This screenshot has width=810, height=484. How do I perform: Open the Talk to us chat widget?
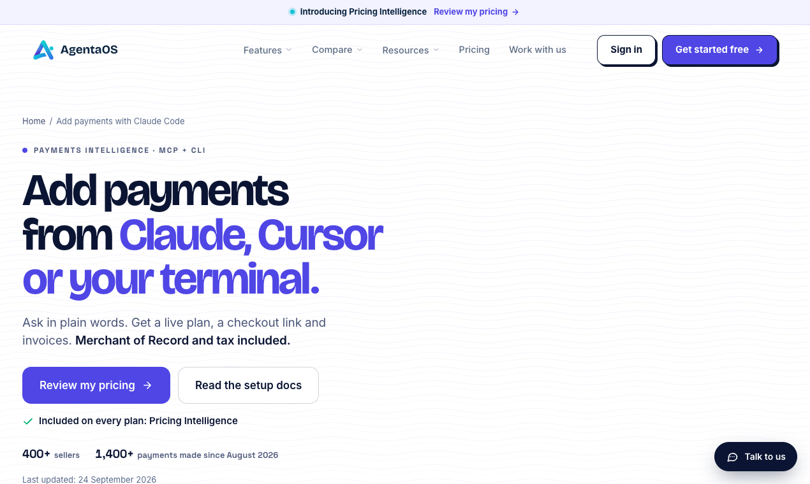(x=756, y=457)
